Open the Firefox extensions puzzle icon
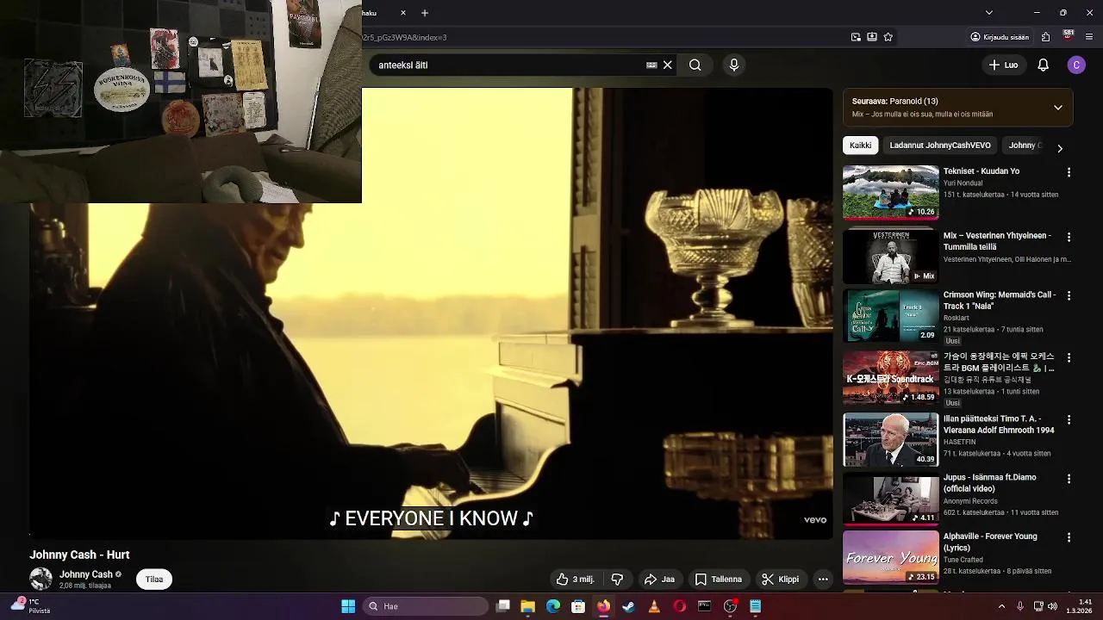The width and height of the screenshot is (1103, 620). point(1045,37)
